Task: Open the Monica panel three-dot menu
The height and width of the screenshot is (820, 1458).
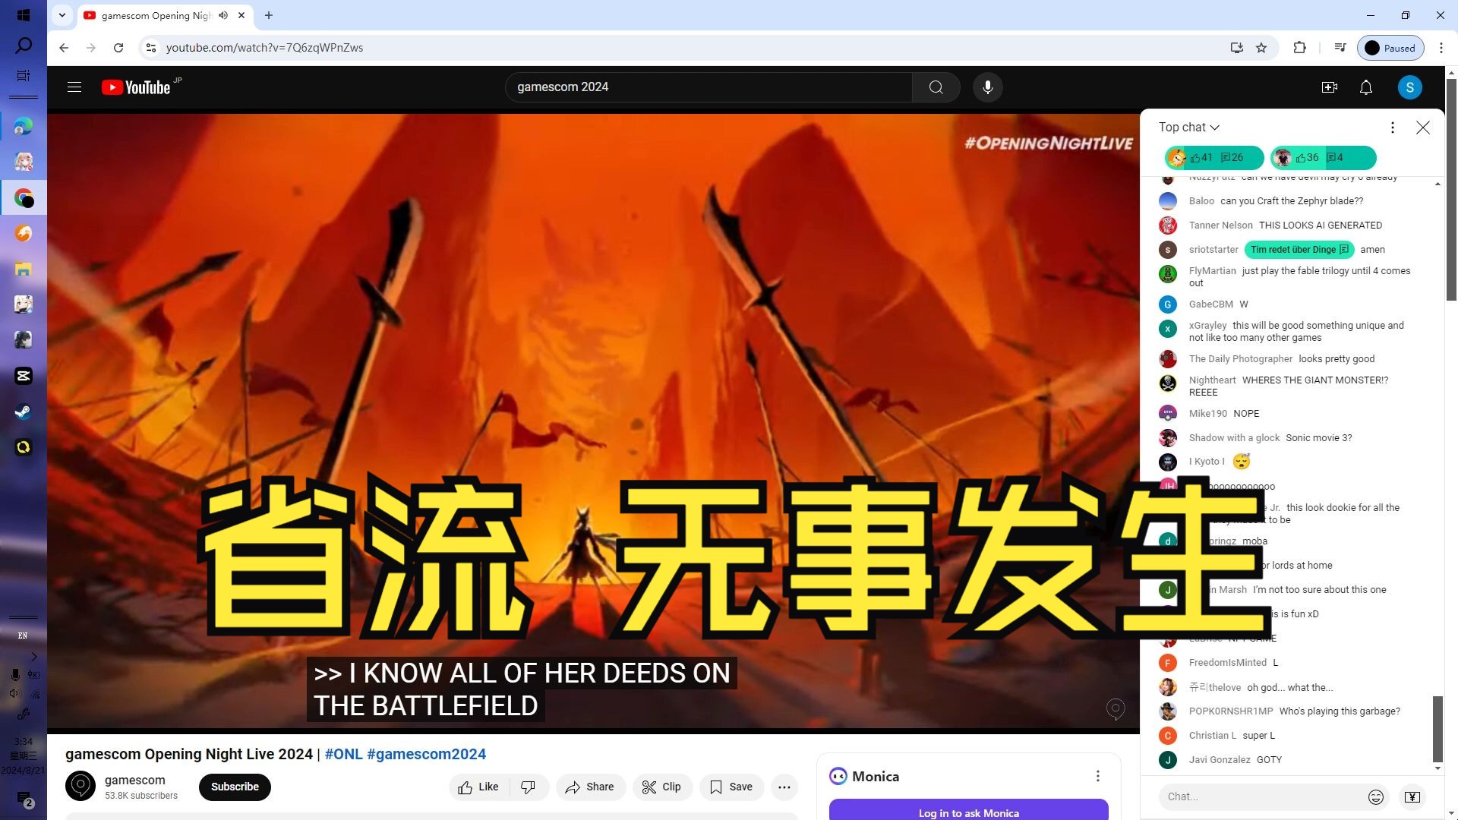Action: pos(1097,776)
